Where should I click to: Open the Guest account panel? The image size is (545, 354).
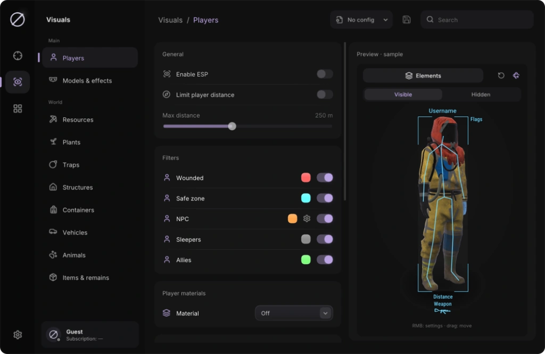pos(90,334)
